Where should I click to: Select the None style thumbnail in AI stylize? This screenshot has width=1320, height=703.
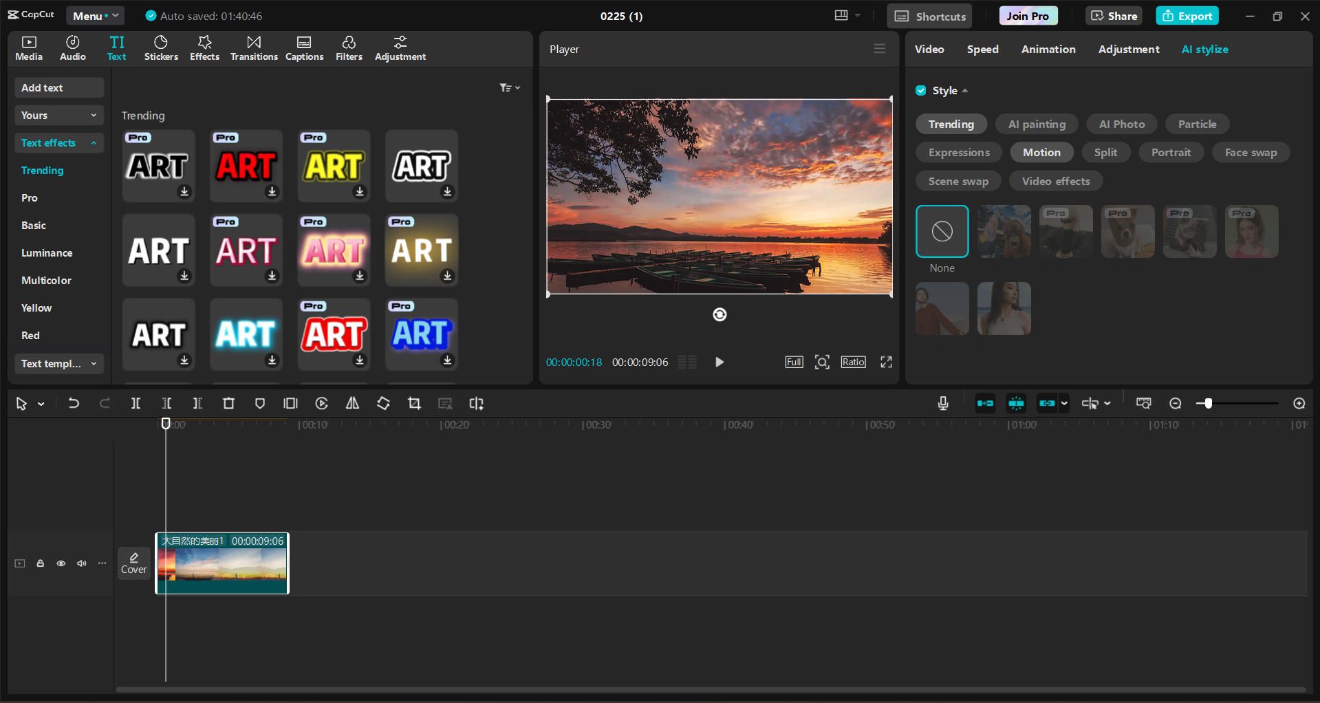click(x=942, y=231)
